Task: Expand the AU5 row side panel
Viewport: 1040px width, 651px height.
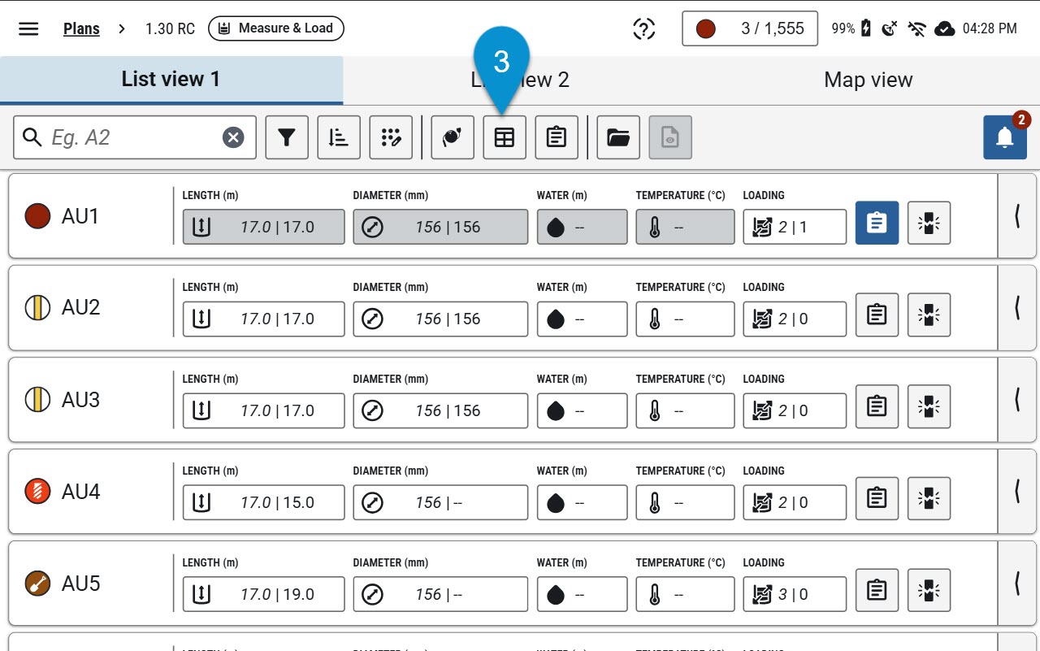Action: 1017,584
